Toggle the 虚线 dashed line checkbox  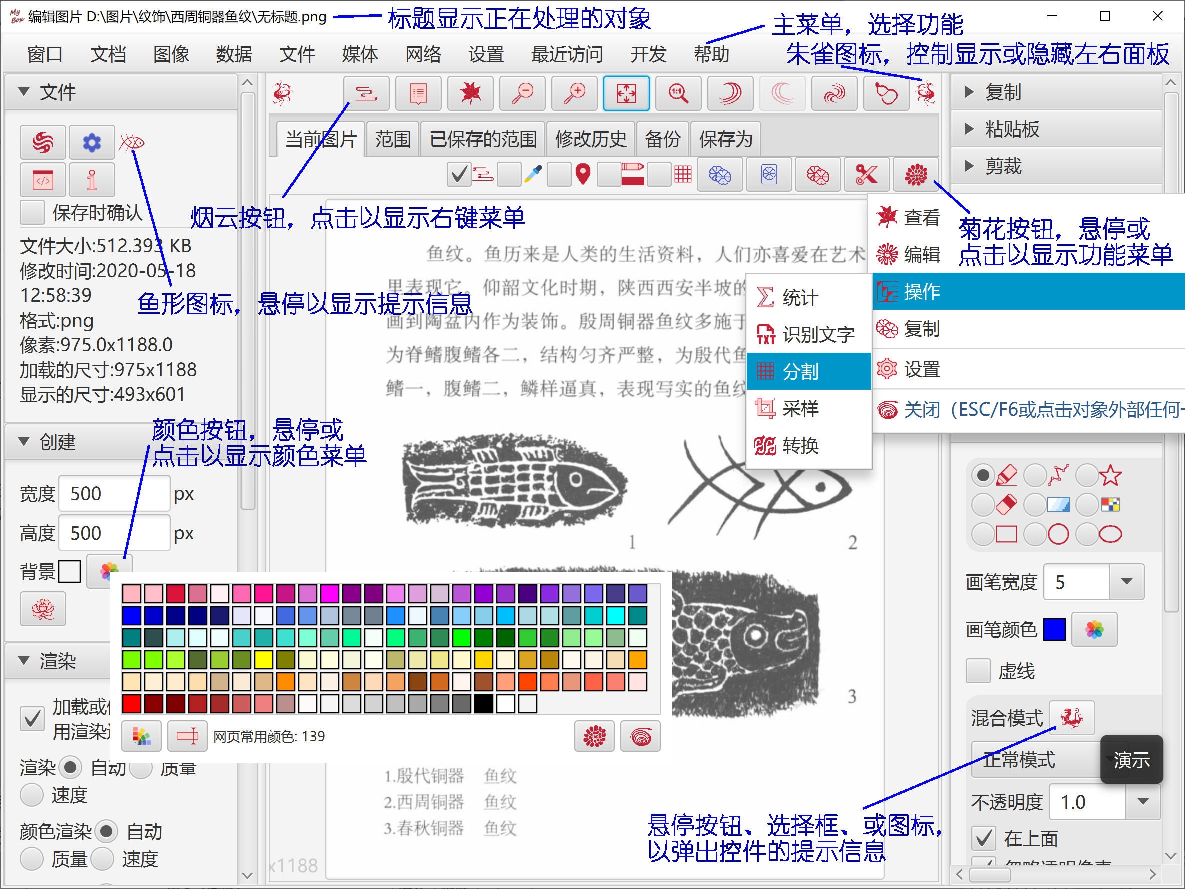[x=978, y=671]
